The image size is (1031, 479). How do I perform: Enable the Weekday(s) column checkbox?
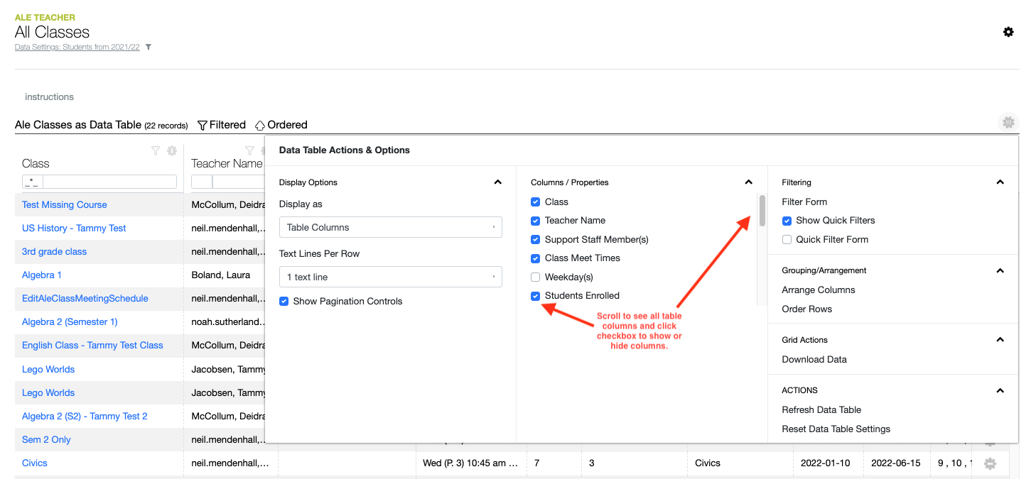[x=536, y=277]
